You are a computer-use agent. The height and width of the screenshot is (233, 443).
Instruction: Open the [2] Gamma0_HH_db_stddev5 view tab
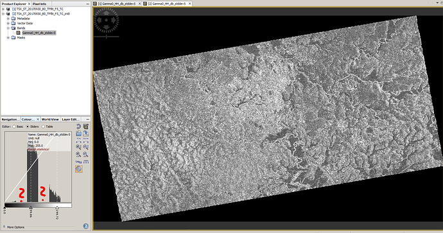pos(167,4)
